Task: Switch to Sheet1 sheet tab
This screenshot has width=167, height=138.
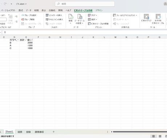Action: pos(9,131)
